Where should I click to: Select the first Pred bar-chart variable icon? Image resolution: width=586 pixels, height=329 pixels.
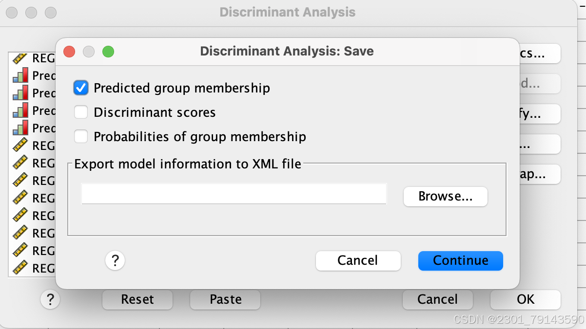[20, 75]
